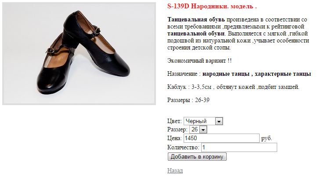Viewport: 322px width, 180px height.
Task: Click the red S-139D Народники title
Action: point(212,6)
